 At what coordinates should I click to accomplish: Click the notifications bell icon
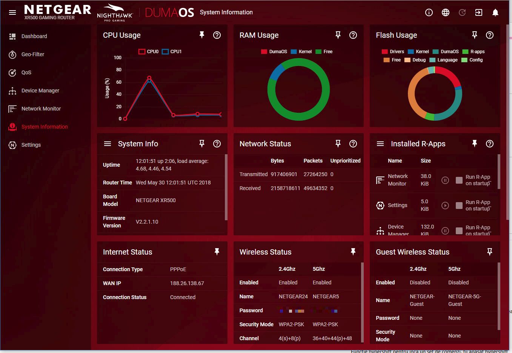[495, 12]
